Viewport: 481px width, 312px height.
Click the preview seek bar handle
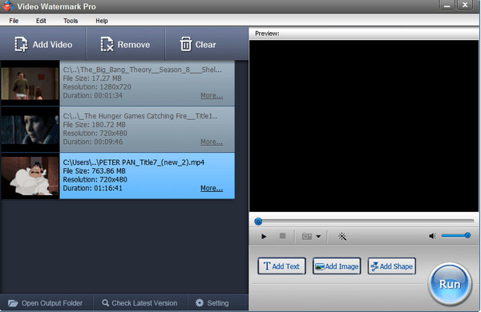click(x=258, y=222)
